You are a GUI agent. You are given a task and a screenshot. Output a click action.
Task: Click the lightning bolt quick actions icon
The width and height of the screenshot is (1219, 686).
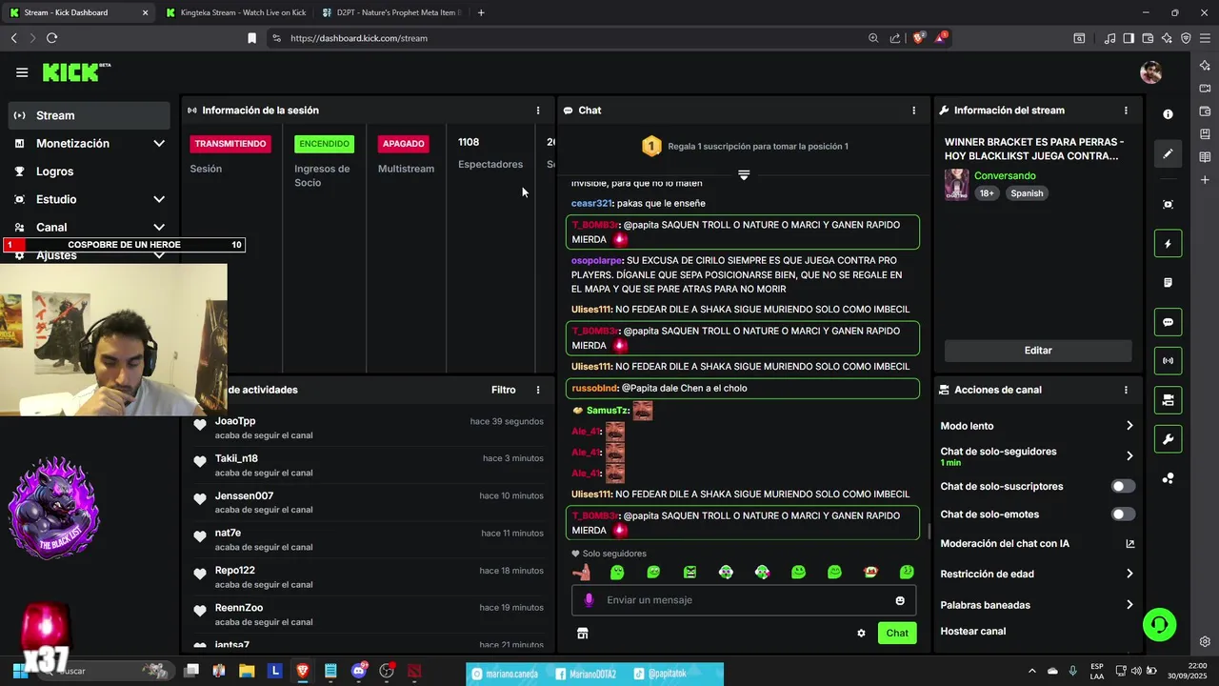(1168, 244)
